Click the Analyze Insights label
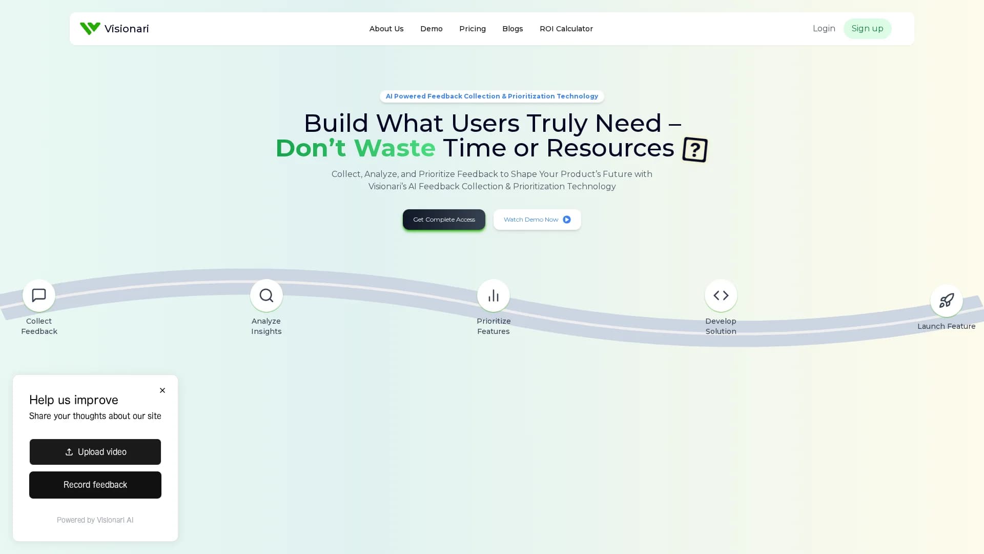Viewport: 984px width, 554px height. (x=266, y=326)
